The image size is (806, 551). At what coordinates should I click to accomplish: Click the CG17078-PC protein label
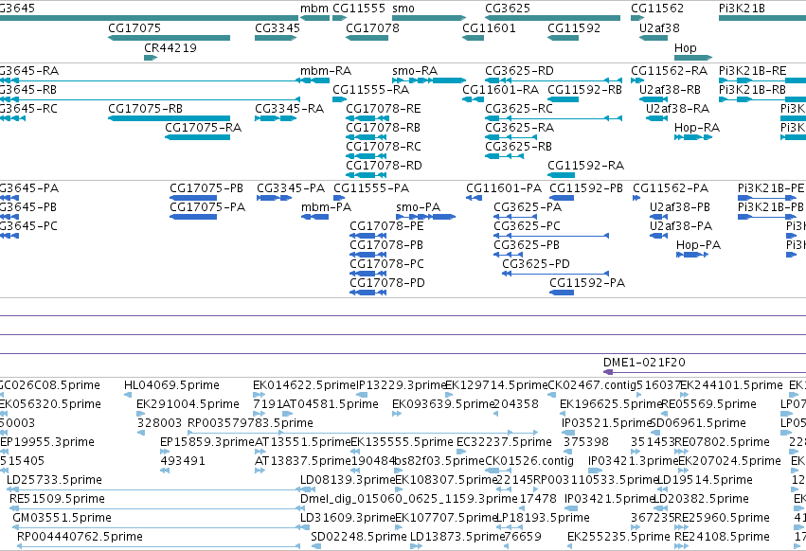point(386,264)
